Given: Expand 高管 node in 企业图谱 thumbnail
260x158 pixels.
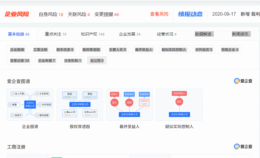Looking at the screenshot, I should tap(14, 105).
